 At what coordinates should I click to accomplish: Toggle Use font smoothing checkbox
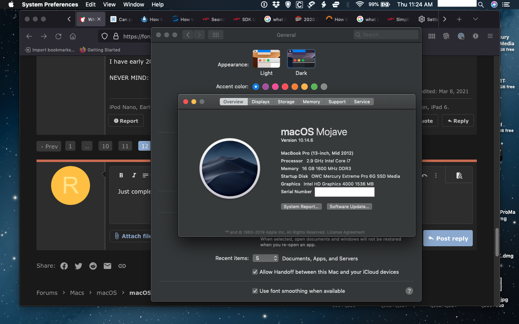pyautogui.click(x=255, y=291)
